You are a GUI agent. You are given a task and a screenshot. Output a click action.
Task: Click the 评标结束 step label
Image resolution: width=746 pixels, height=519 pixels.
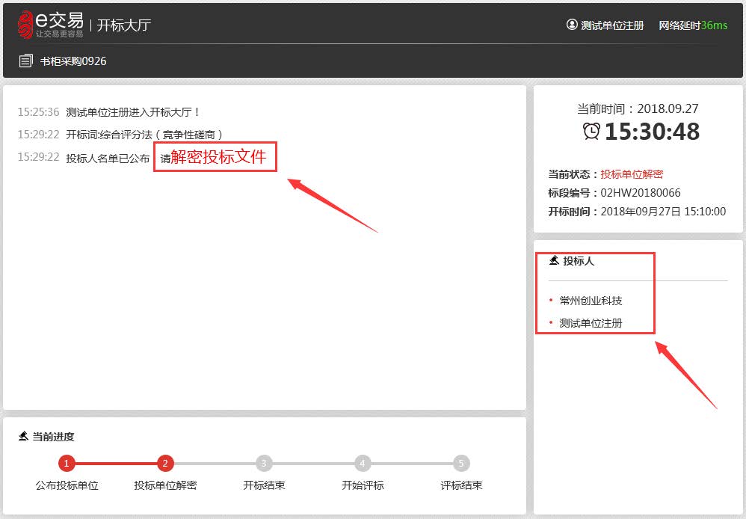[461, 485]
